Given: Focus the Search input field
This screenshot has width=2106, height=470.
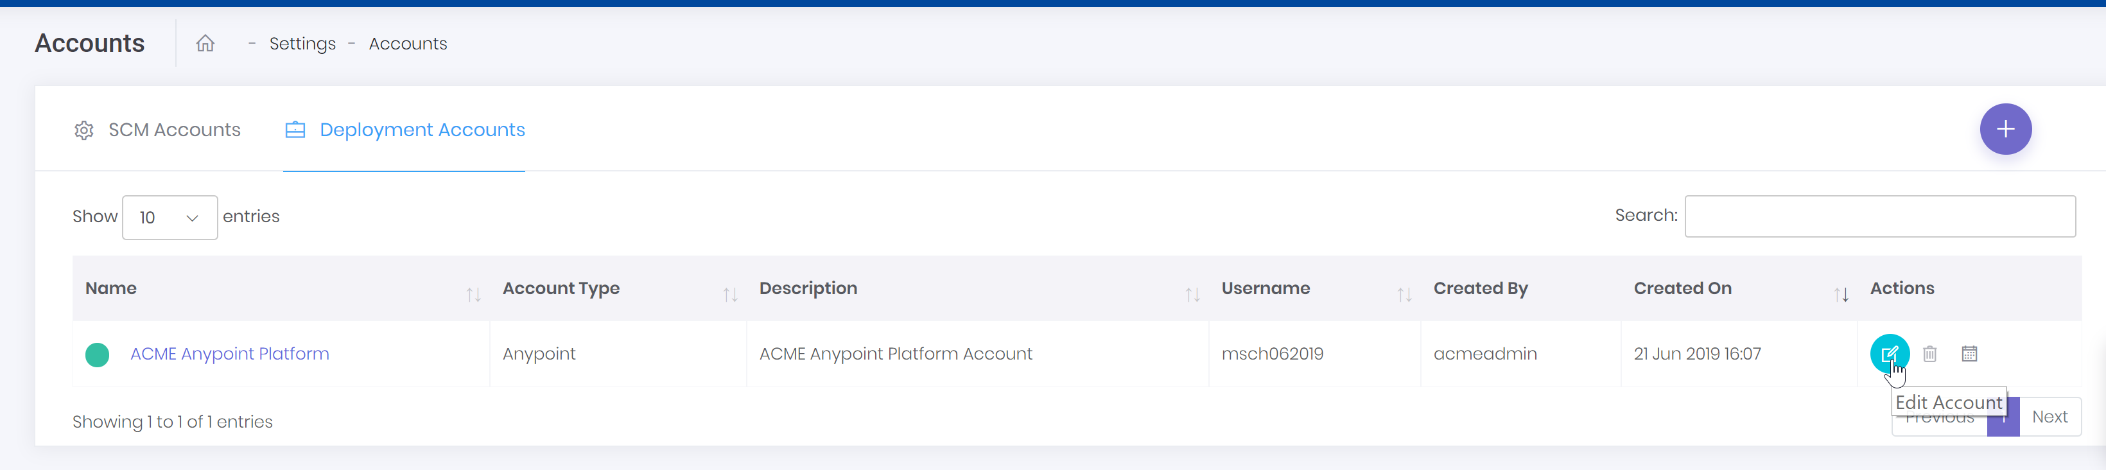Looking at the screenshot, I should click(x=1879, y=216).
